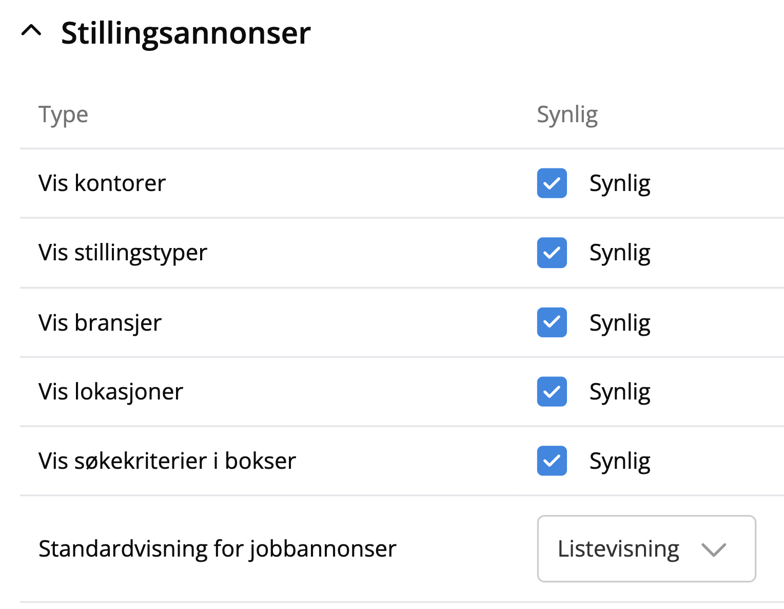Click Synlig label for Vis søkekriterier row

620,461
